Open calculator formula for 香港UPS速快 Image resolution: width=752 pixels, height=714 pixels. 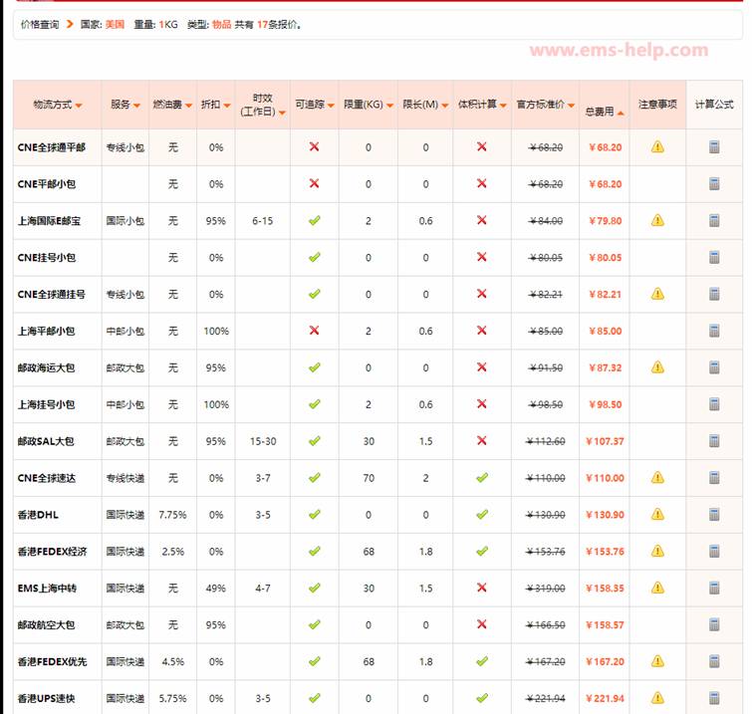(x=714, y=698)
